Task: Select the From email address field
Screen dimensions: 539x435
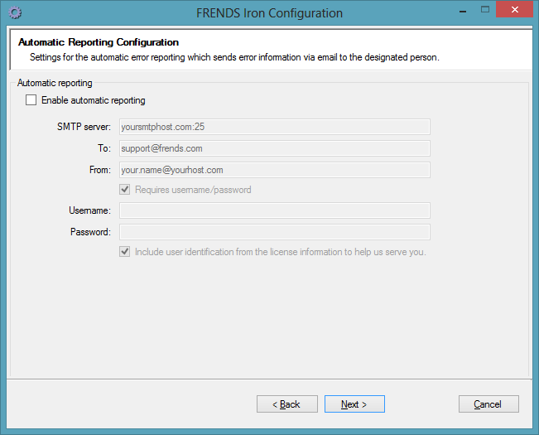Action: (x=275, y=170)
